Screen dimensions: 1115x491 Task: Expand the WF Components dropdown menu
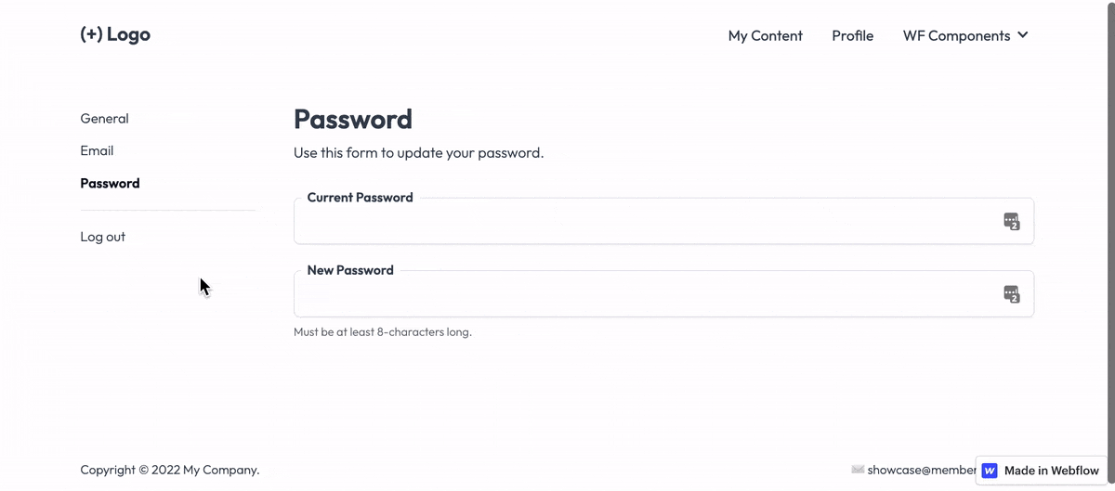(x=956, y=35)
